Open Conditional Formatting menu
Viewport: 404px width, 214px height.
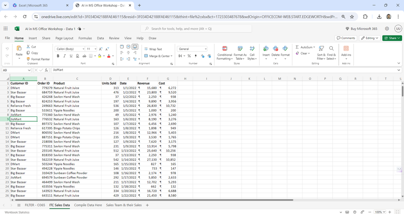click(225, 53)
